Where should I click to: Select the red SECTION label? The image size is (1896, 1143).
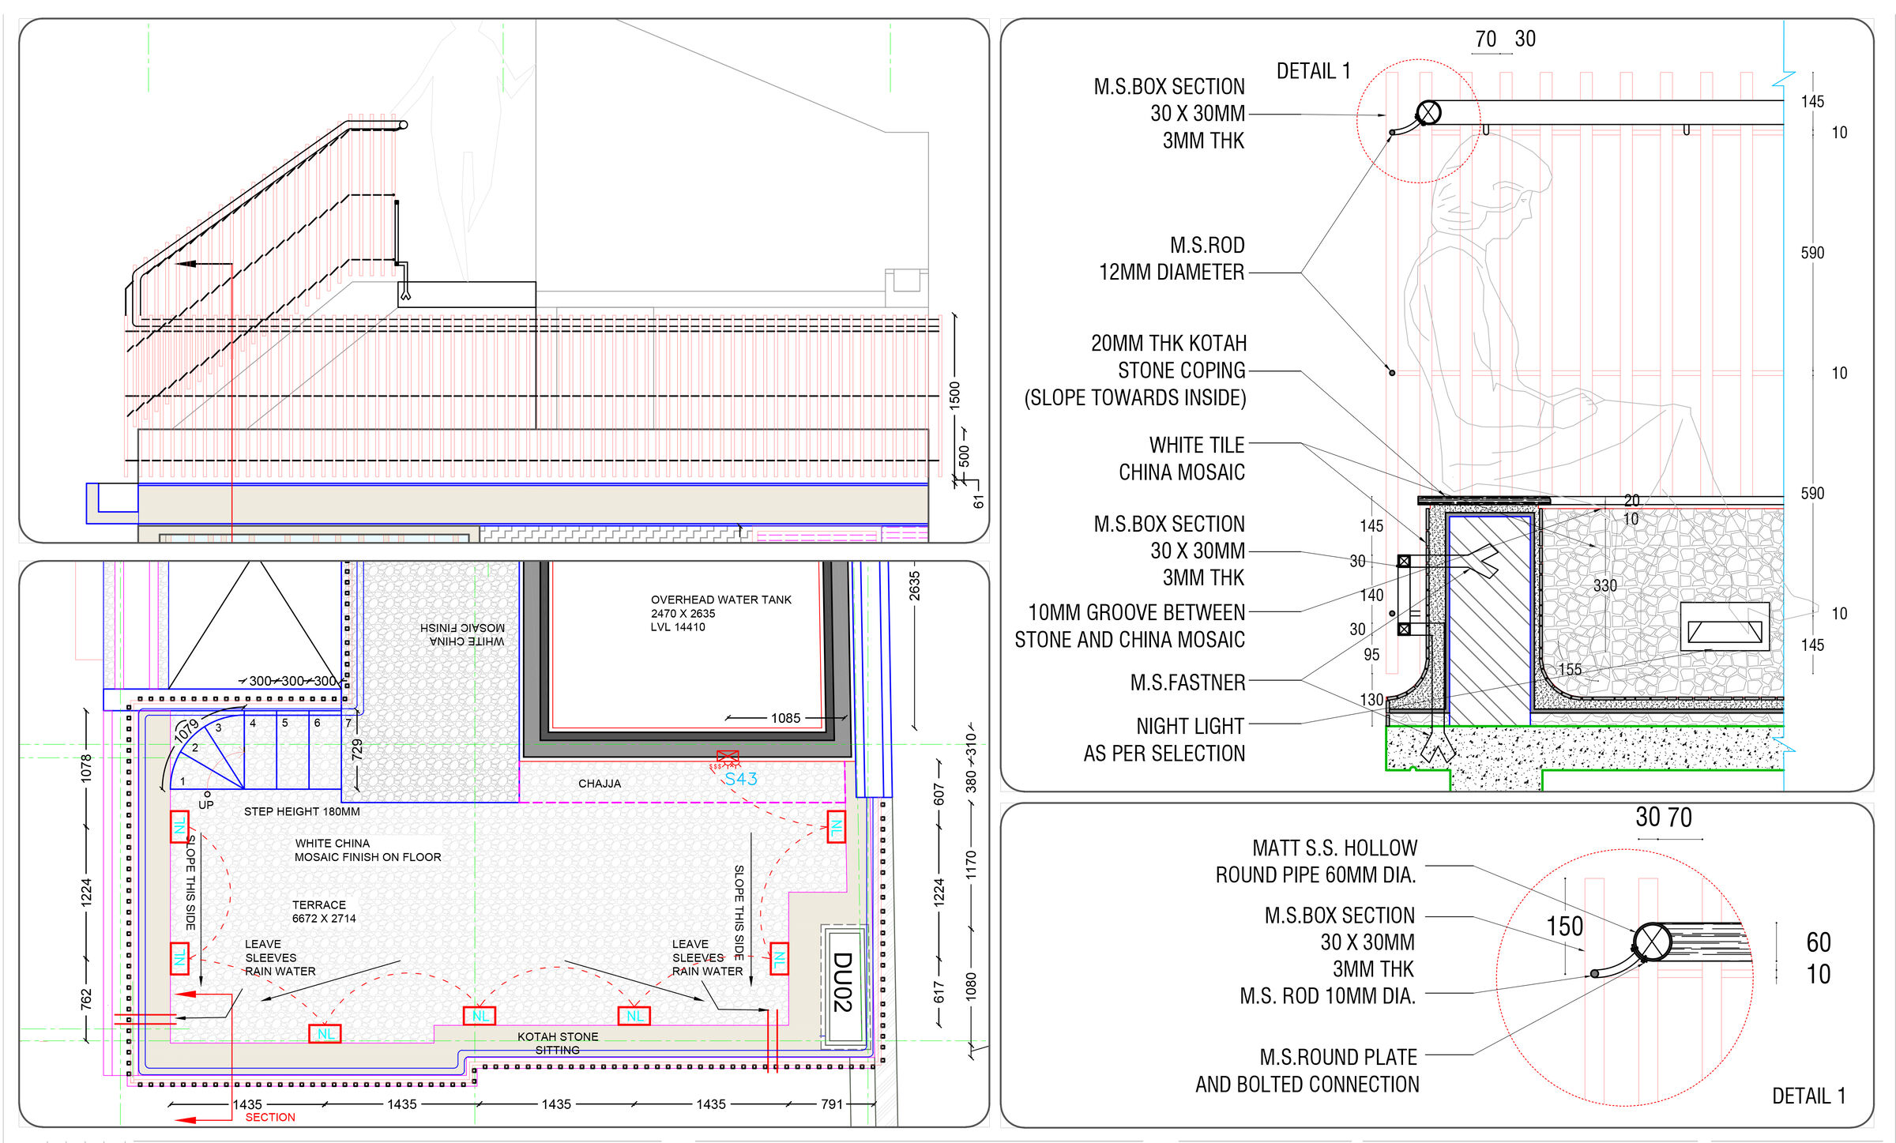pyautogui.click(x=270, y=1117)
